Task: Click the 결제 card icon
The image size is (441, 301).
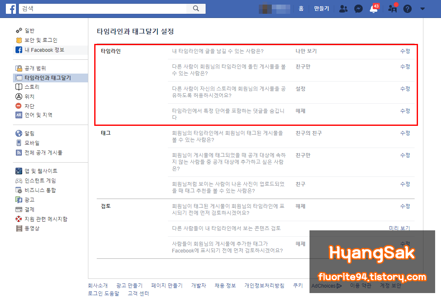Action: coord(19,209)
